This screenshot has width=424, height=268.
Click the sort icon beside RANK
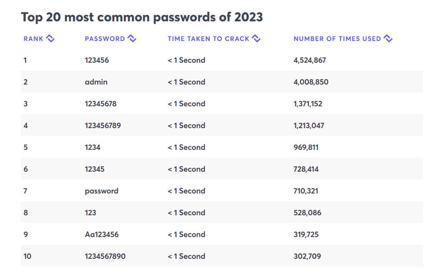point(50,39)
